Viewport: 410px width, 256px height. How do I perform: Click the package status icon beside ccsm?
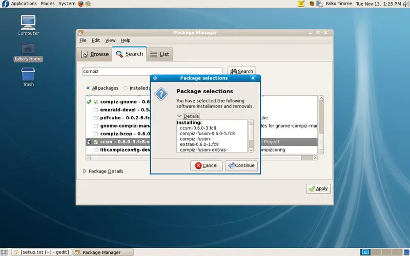89,142
